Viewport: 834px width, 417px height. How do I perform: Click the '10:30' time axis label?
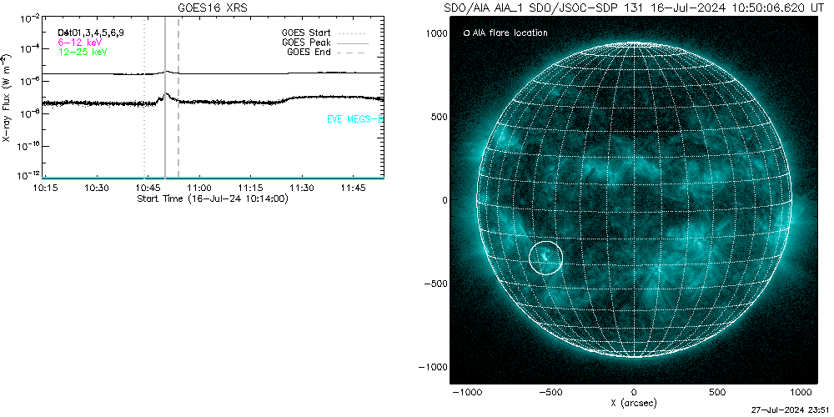point(98,188)
